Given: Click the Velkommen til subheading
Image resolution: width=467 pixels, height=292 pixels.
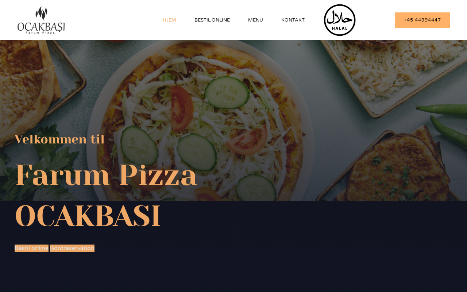Looking at the screenshot, I should point(59,139).
